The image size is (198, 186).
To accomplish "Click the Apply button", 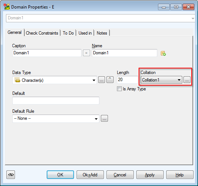I will click(150, 175).
